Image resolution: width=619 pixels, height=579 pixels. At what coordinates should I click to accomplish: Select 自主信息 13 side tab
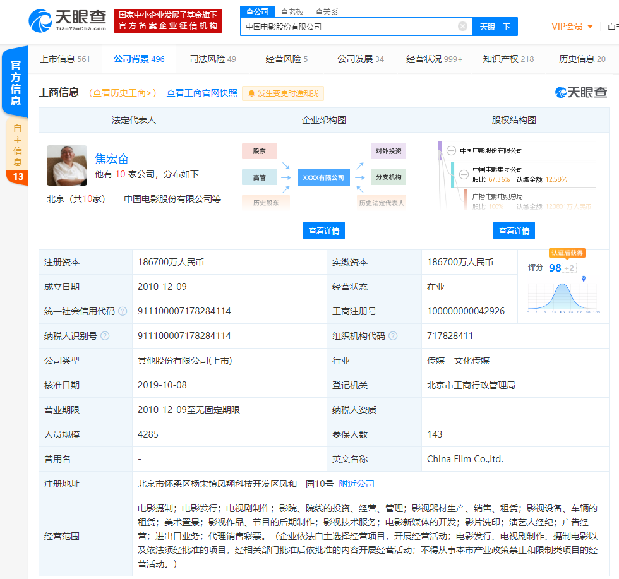[x=18, y=152]
